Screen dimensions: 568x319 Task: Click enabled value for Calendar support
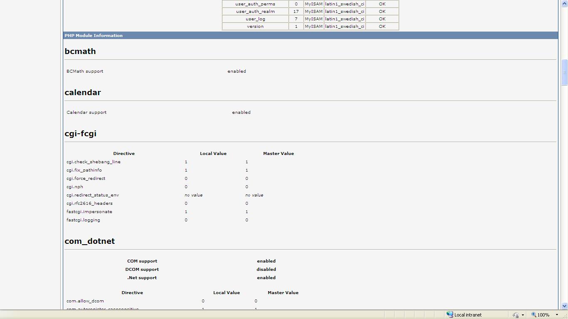coord(241,112)
